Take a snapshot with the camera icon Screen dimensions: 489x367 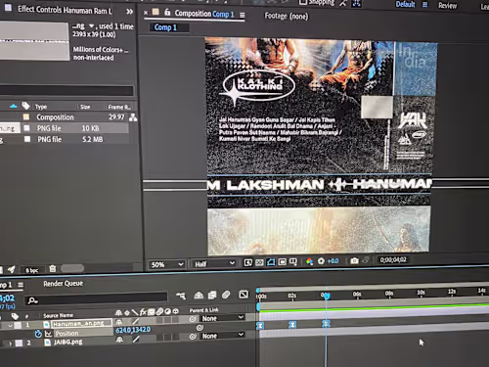354,260
